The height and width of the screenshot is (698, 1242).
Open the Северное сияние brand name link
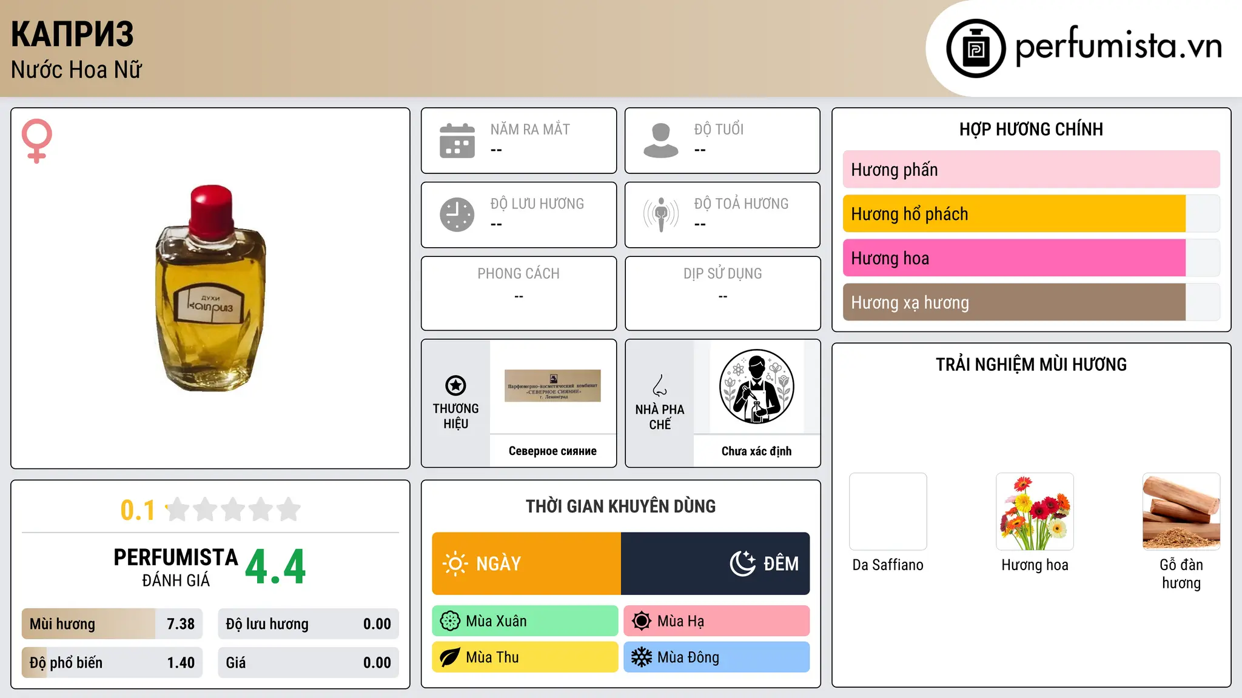(552, 451)
